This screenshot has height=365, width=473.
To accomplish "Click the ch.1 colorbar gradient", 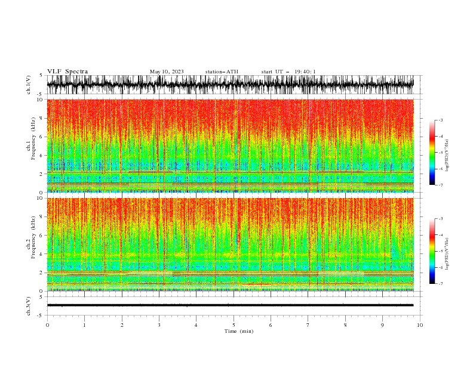I will (x=432, y=153).
